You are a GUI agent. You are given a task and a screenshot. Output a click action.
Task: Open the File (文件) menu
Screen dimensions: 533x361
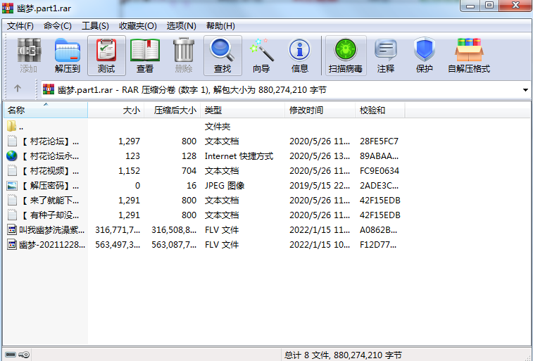[20, 26]
